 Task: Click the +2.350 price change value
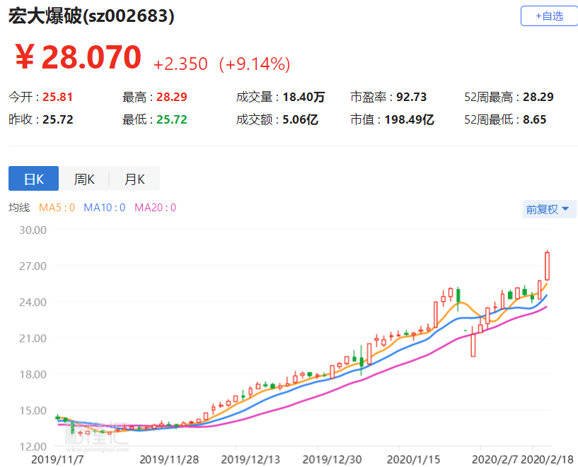click(180, 64)
